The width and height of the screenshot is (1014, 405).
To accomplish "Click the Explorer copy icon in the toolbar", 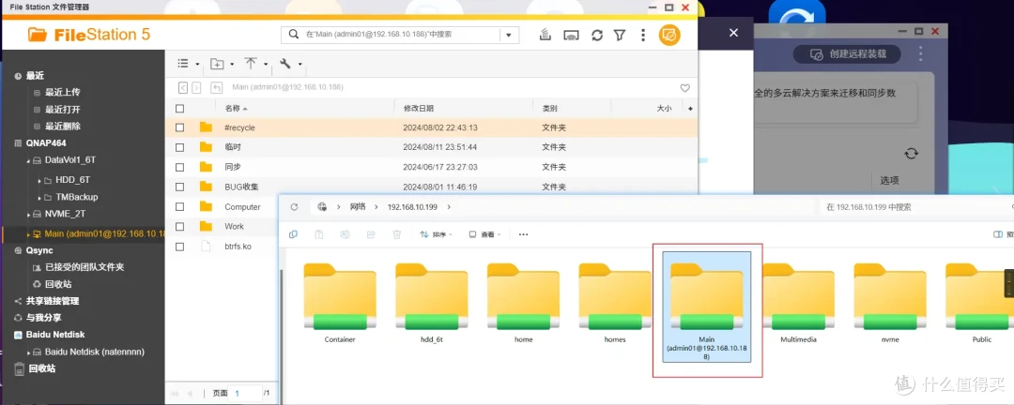I will click(293, 234).
